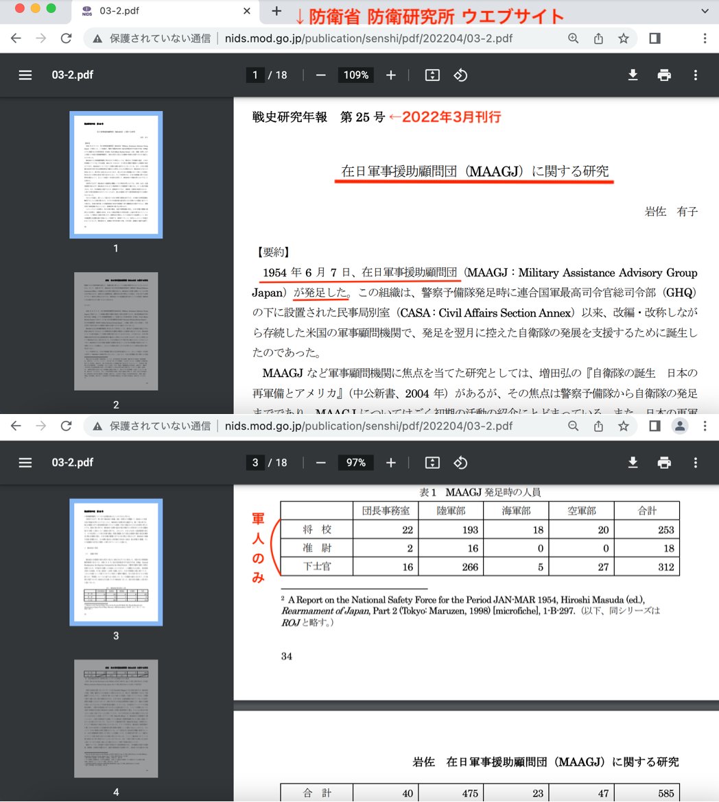Click the page number 34 footer
This screenshot has width=719, height=802.
coord(287,656)
